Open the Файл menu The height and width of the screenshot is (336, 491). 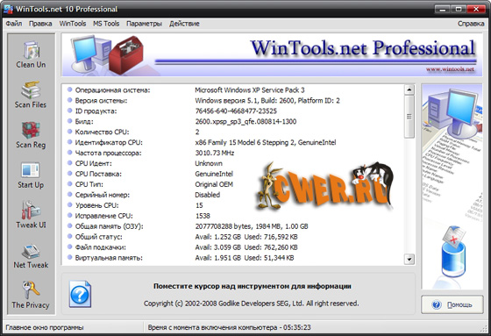pos(14,24)
